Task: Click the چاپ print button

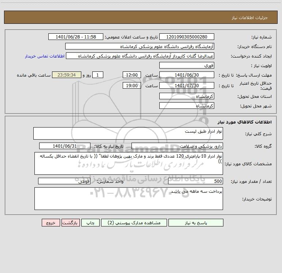Action: [90, 223]
